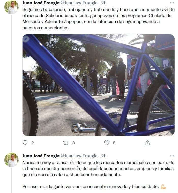
Task: Reply to the mercado Solidaridad tweet
Action: (x=25, y=143)
